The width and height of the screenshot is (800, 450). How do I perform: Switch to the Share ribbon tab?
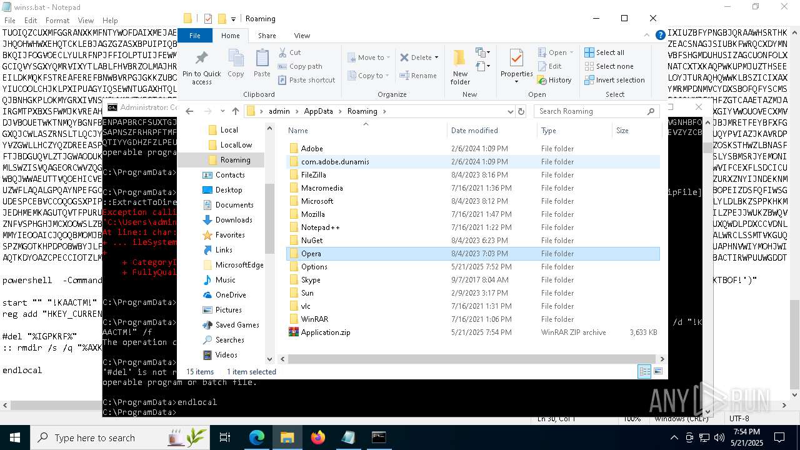click(x=267, y=36)
